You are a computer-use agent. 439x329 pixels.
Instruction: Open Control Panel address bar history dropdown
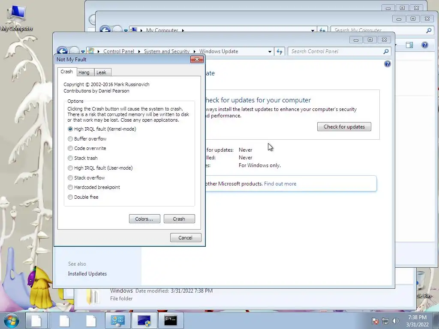point(270,52)
